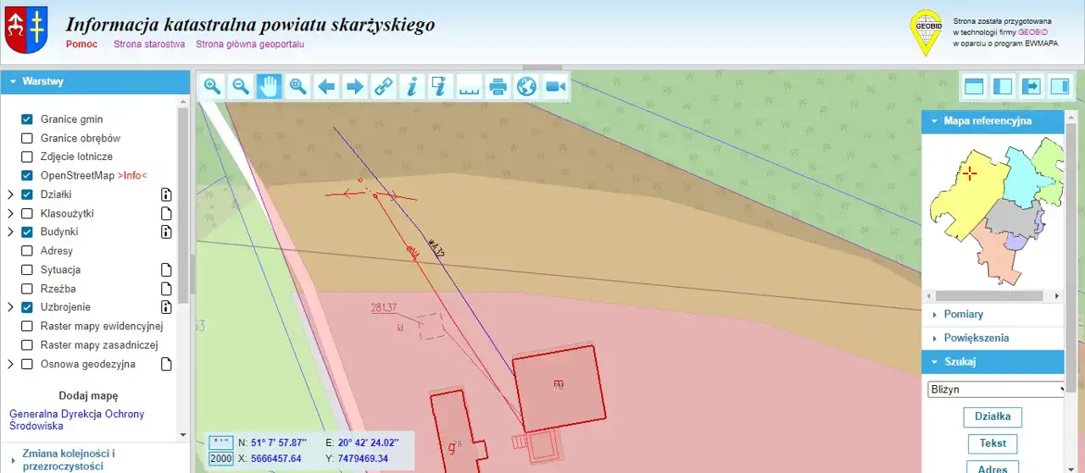Select the object info 'i' tool
Screen dimensions: 1085x473
pyautogui.click(x=412, y=86)
